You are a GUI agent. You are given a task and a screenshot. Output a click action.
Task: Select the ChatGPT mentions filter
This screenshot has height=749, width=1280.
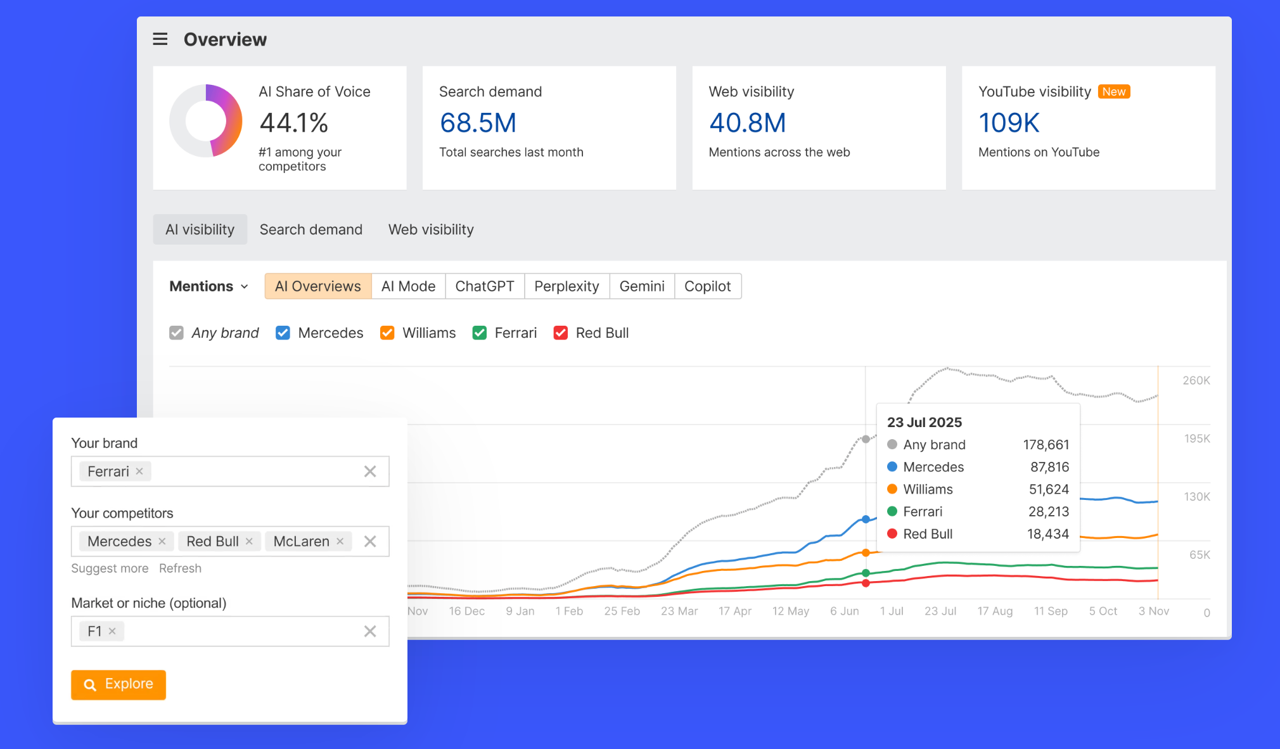tap(485, 286)
